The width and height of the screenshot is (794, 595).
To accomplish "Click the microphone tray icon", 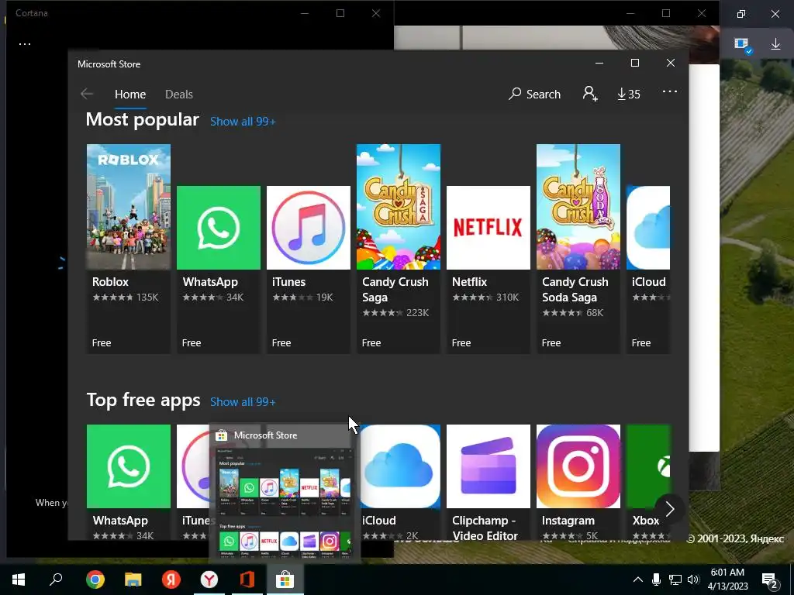I will 656,580.
